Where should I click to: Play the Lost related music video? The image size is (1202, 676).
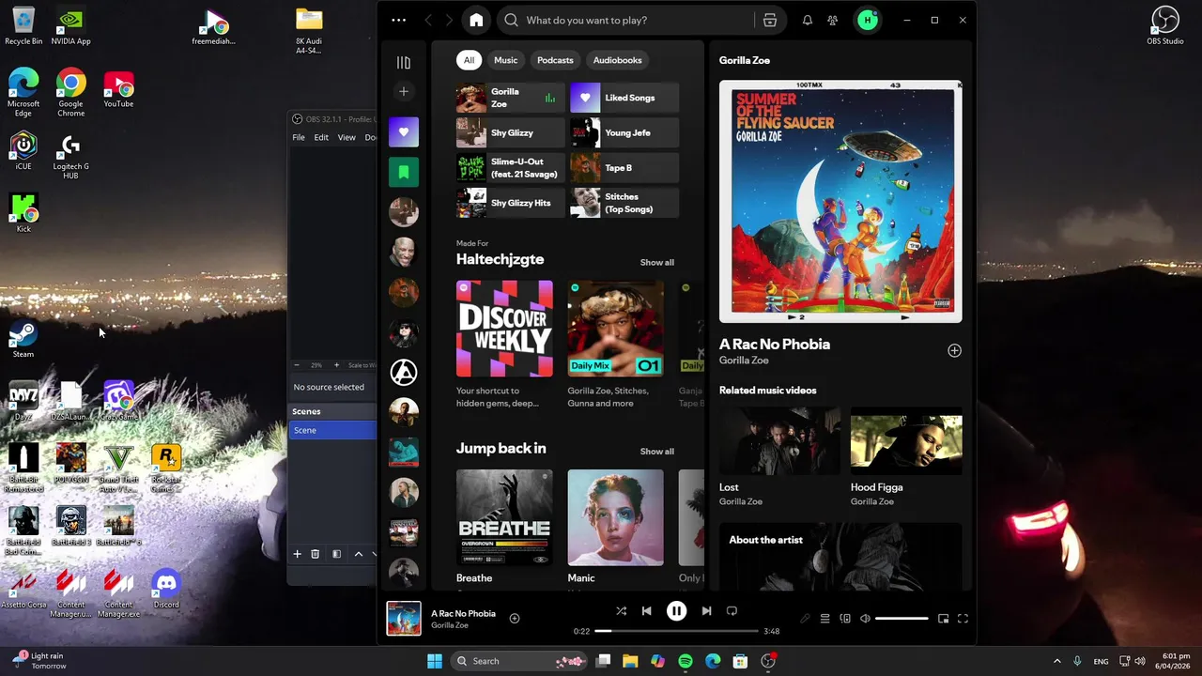tap(779, 441)
